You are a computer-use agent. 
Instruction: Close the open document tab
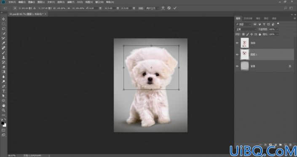point(45,14)
